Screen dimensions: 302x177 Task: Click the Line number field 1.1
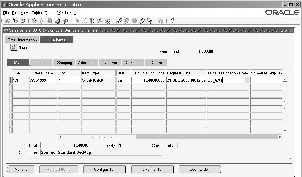click(20, 80)
